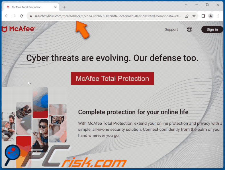The height and width of the screenshot is (170, 225).
Task: Click the McAfee logo in the header
Action: tap(19, 29)
